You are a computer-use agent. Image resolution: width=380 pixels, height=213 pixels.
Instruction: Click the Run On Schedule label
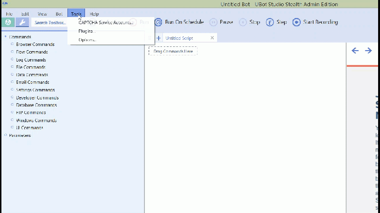184,22
